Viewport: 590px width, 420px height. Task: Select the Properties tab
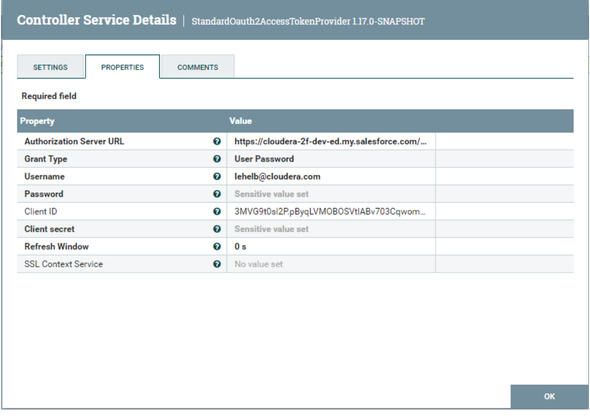[123, 67]
